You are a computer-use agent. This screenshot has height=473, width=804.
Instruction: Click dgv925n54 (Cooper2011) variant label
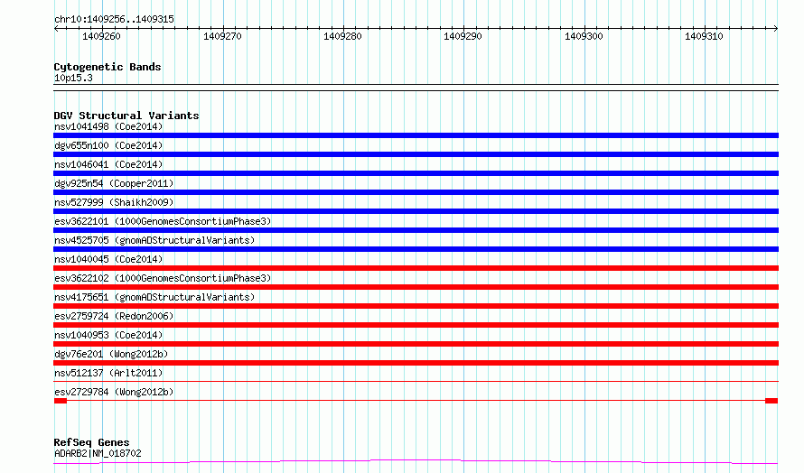[114, 183]
